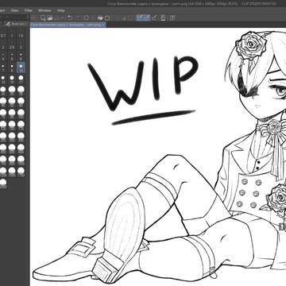Select the highlighted brush size preset 10

click(x=21, y=68)
